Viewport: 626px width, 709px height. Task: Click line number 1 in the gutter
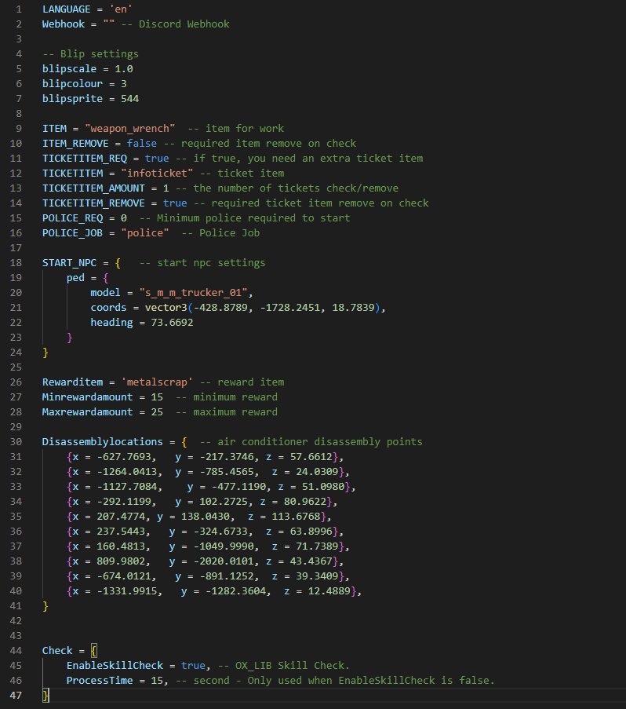(19, 9)
